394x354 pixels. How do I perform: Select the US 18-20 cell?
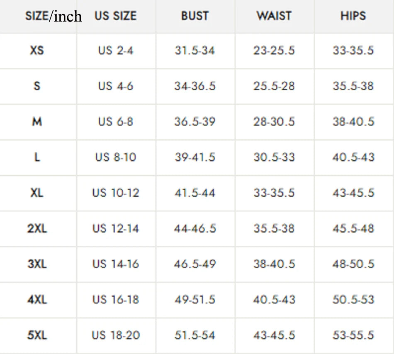pos(116,335)
